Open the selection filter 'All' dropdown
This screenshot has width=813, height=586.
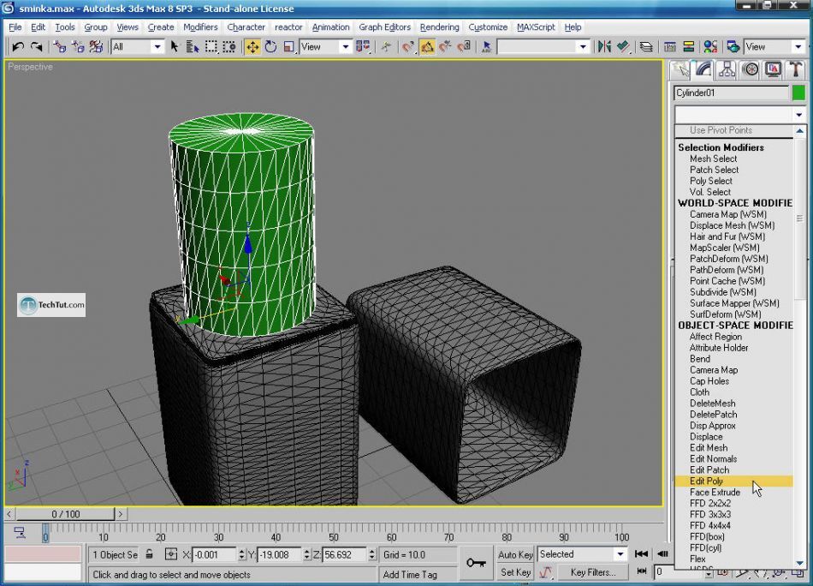point(157,46)
